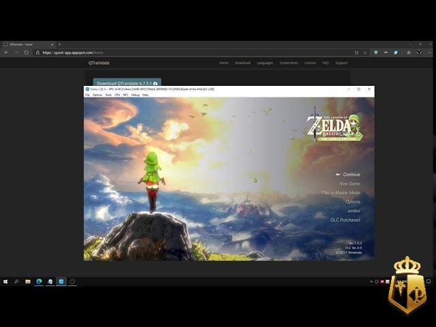
Task: Open the Cemu NFC menu
Action: click(125, 95)
